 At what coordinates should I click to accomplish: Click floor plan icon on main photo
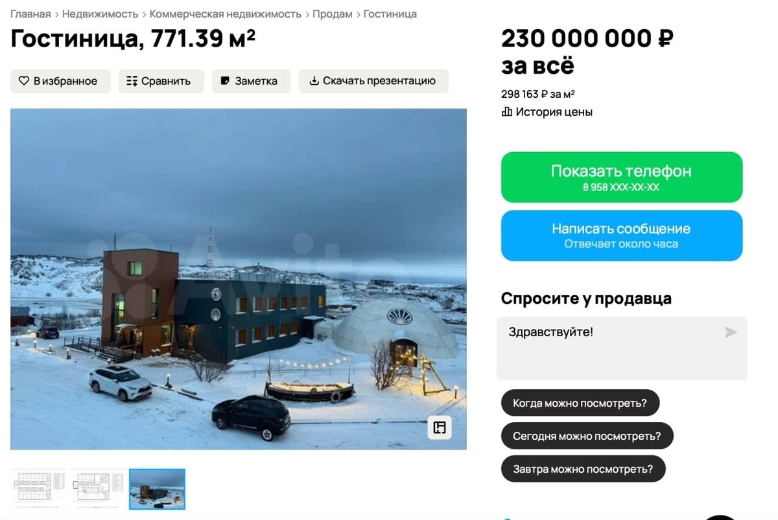[440, 427]
